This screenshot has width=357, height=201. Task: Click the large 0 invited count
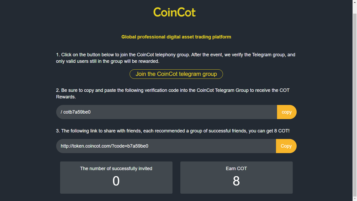tap(116, 181)
